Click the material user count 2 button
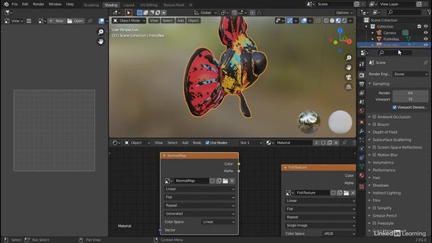Screen dimensions: 432x243 tap(317, 142)
